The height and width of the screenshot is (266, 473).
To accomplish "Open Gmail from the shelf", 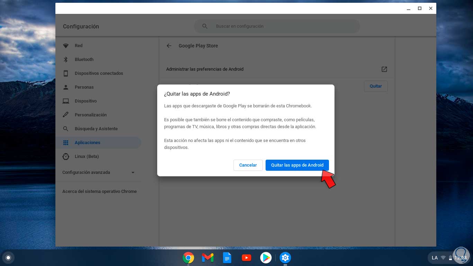I will coord(208,258).
